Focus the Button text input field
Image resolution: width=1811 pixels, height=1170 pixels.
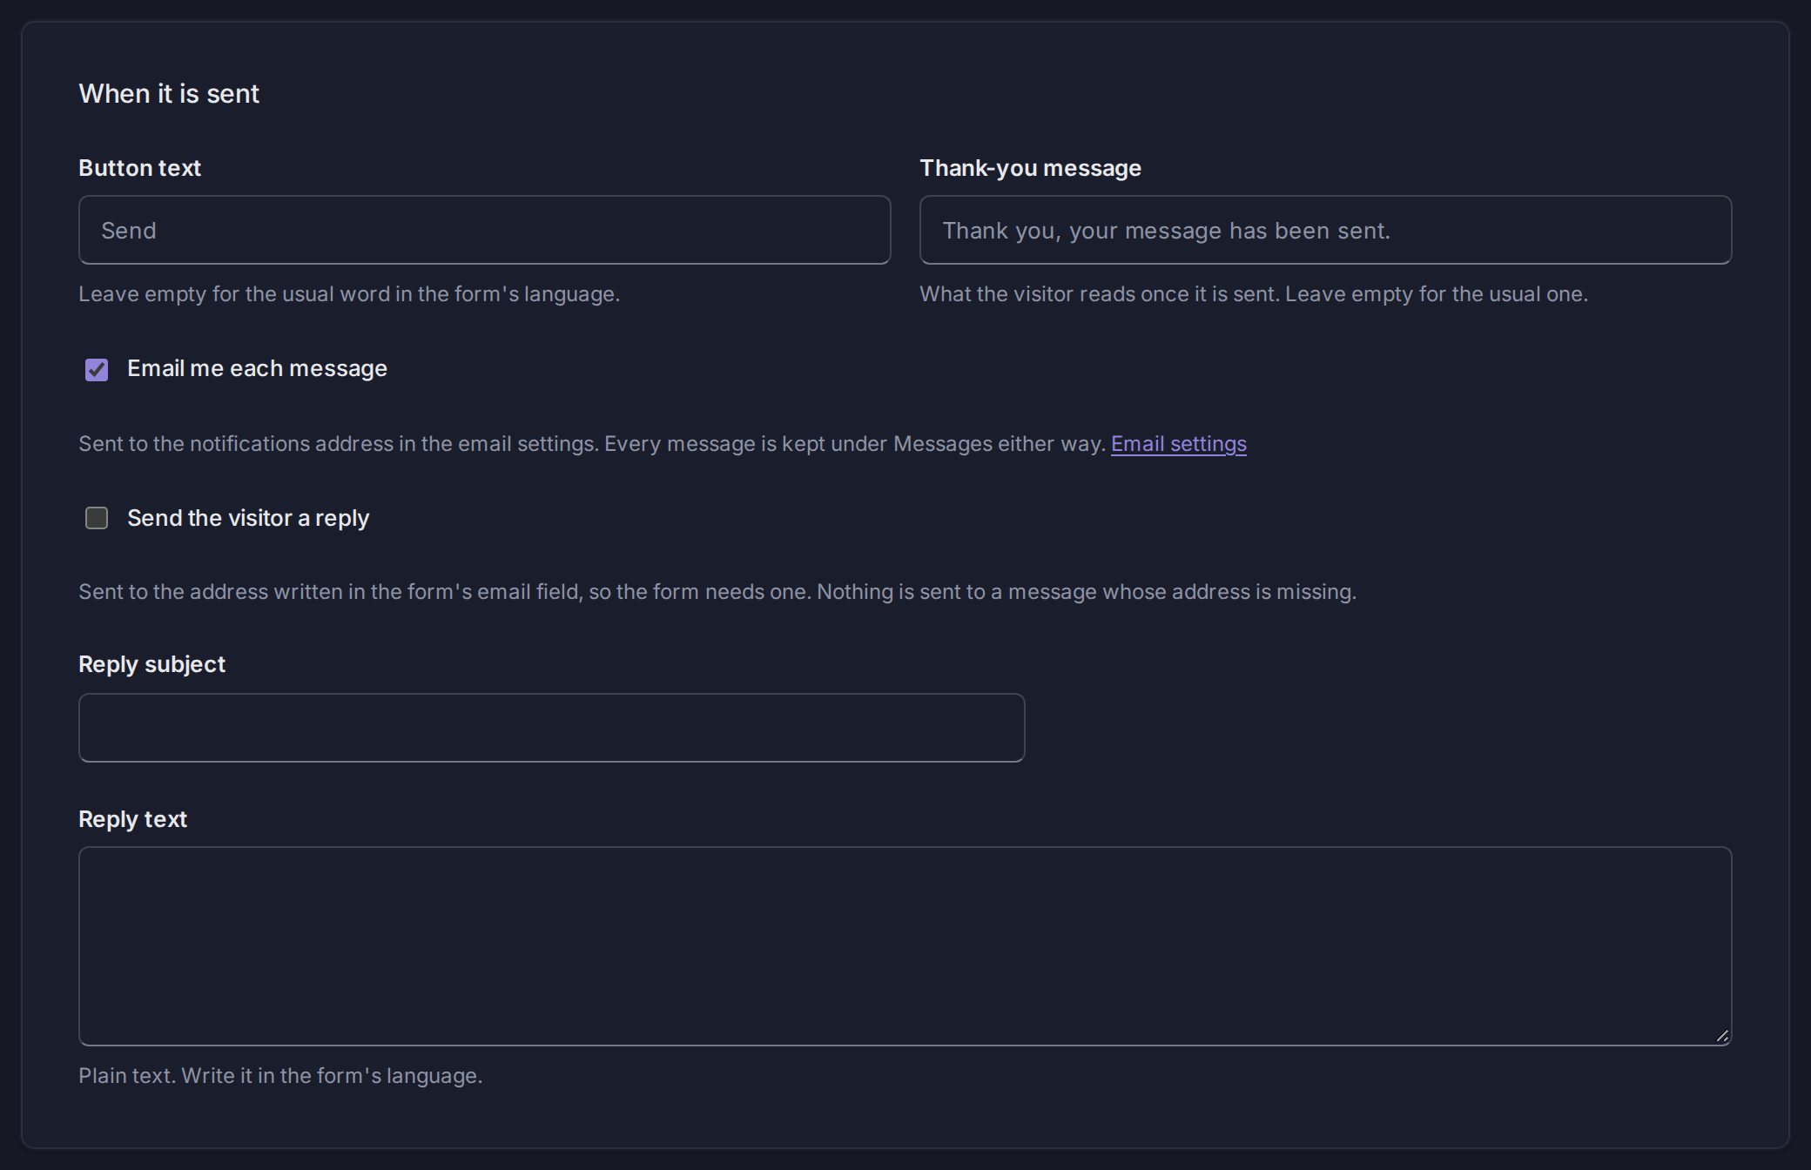(x=484, y=230)
